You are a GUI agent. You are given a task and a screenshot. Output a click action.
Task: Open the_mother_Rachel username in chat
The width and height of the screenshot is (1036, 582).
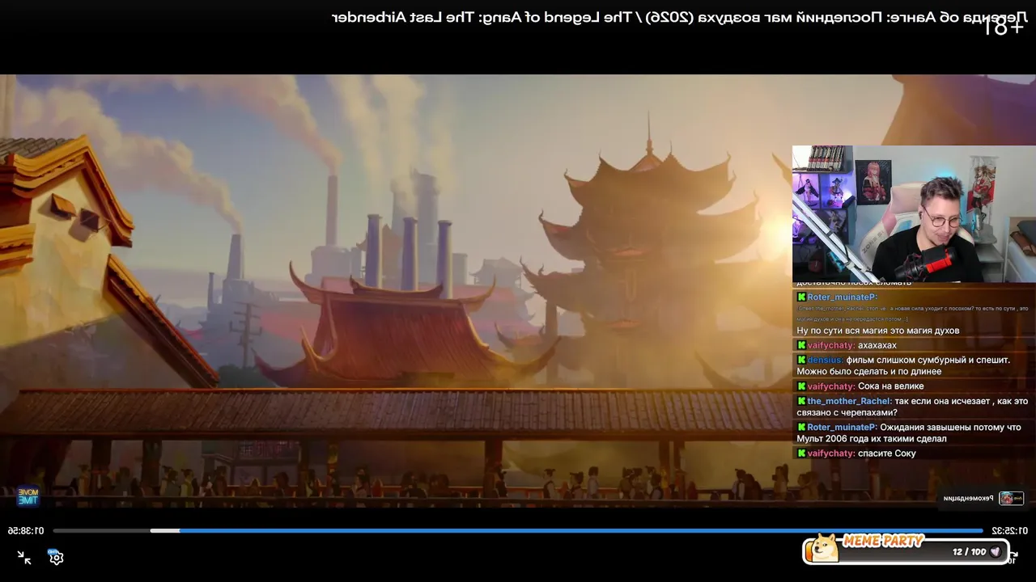tap(850, 401)
